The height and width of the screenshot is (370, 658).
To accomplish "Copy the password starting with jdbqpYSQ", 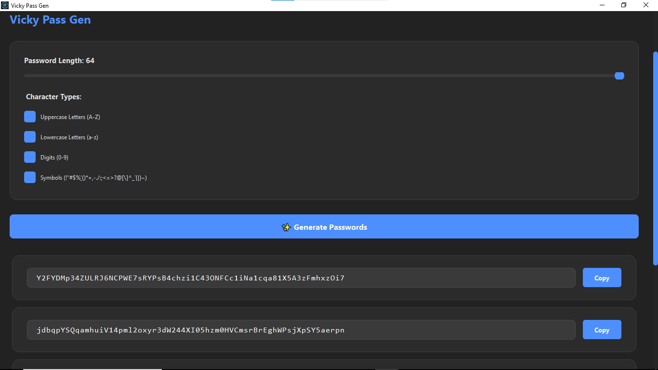I will pyautogui.click(x=602, y=330).
